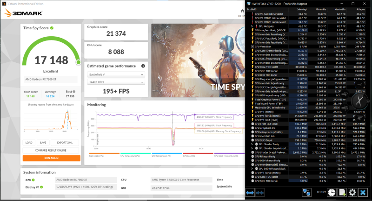The width and height of the screenshot is (372, 201).
Task: Click the Graphics score value 21 374
Action: [116, 33]
